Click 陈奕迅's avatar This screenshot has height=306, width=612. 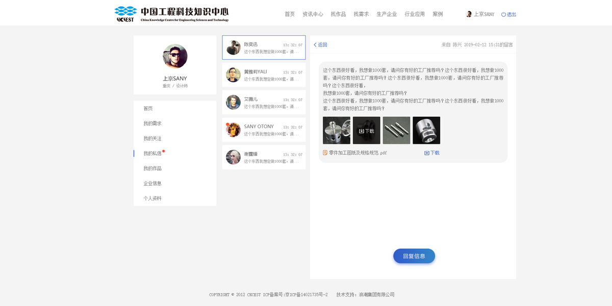pos(233,47)
